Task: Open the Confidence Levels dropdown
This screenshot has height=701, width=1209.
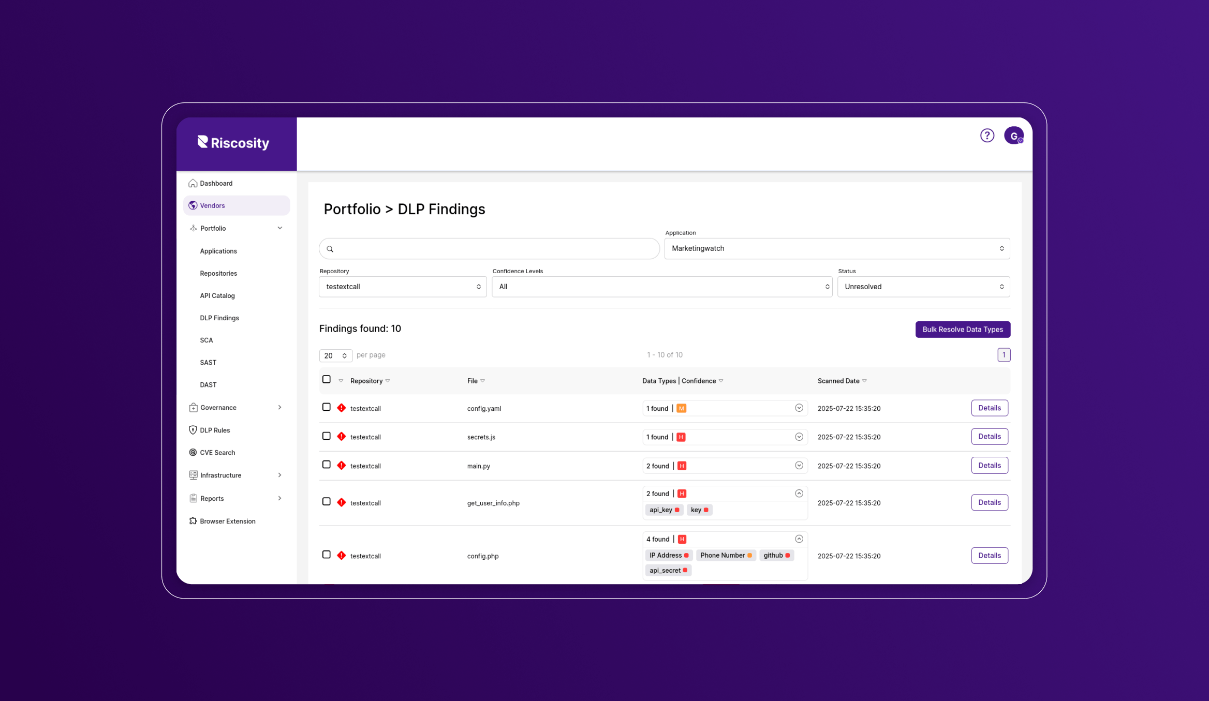Action: (x=662, y=287)
